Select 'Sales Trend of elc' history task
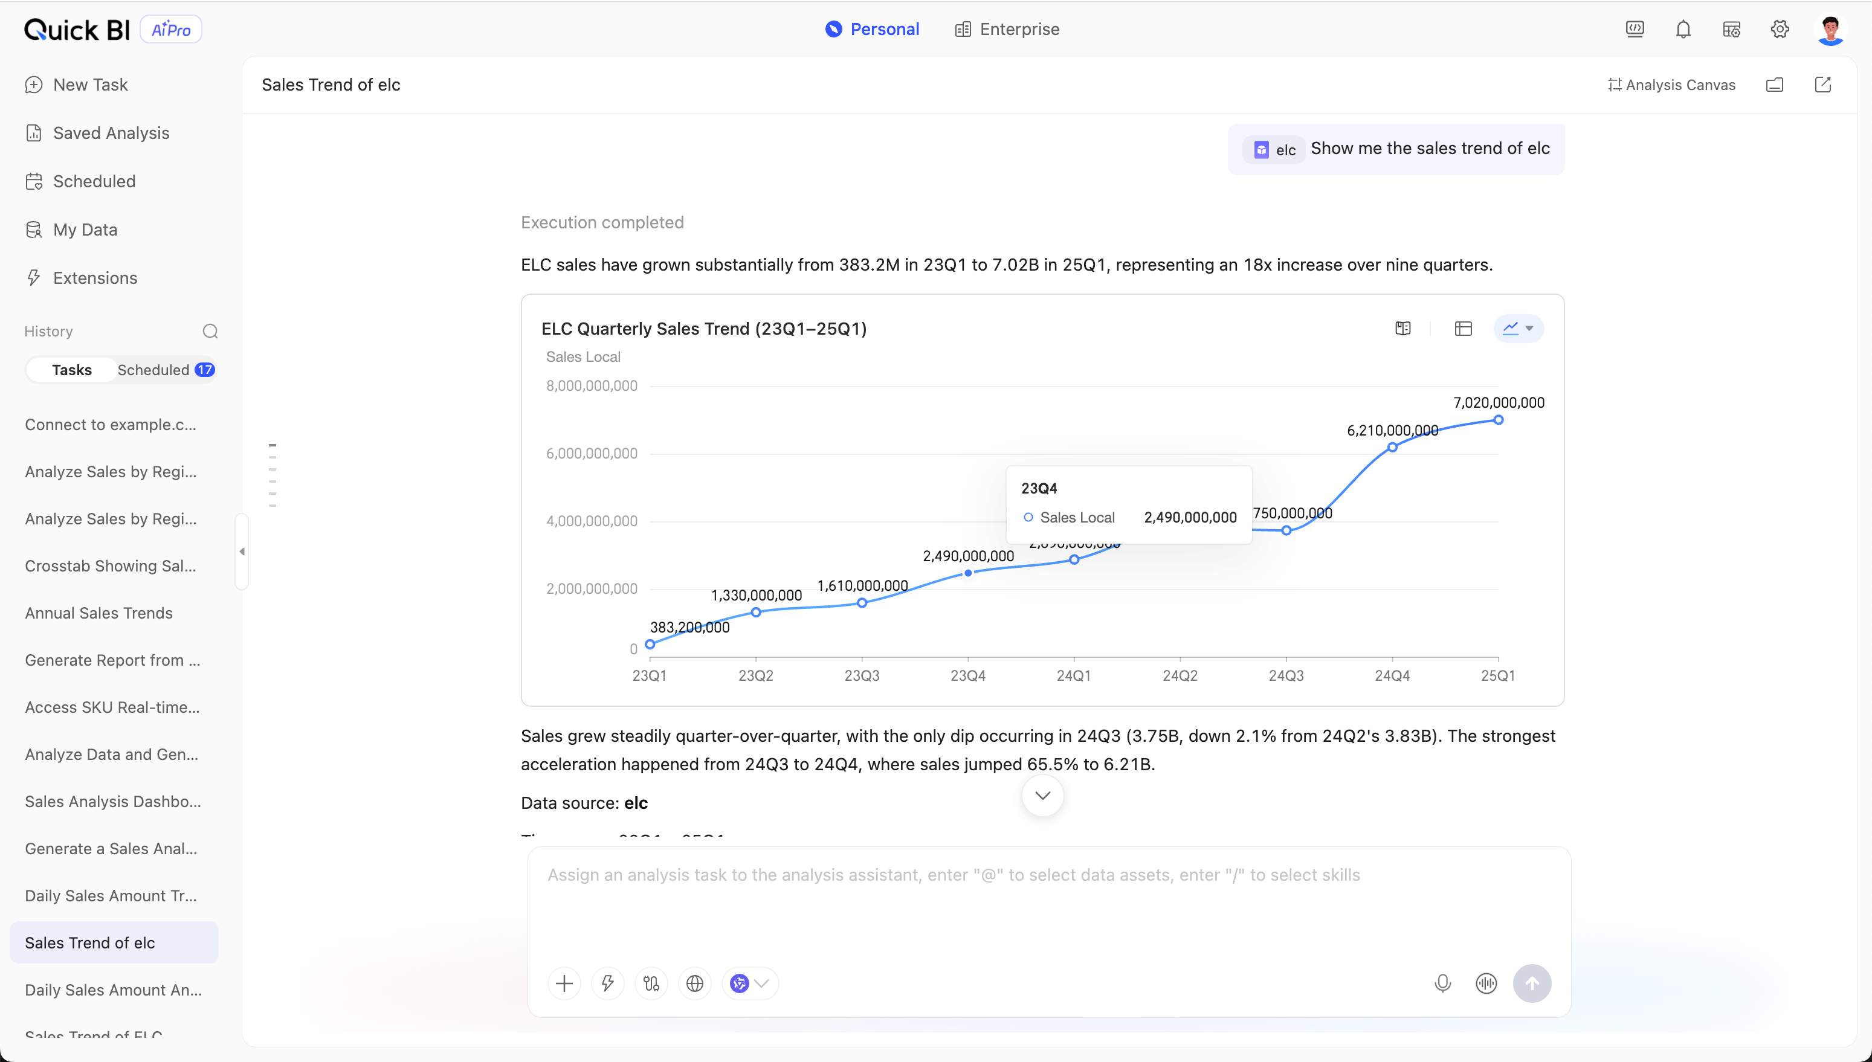Screen dimensions: 1872x1062 pos(114,943)
